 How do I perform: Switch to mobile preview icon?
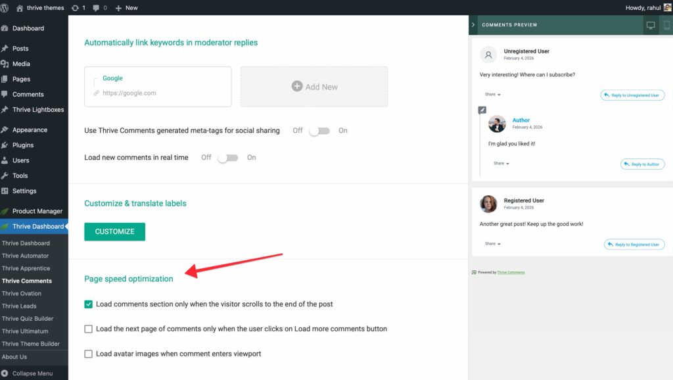tap(666, 25)
